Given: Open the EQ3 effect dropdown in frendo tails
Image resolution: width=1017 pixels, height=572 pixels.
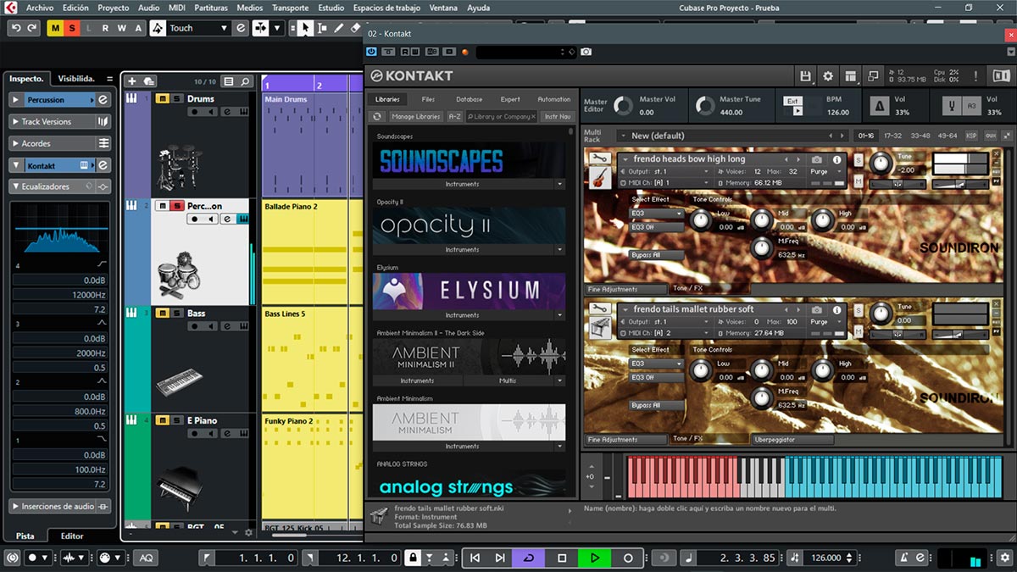Looking at the screenshot, I should point(657,364).
